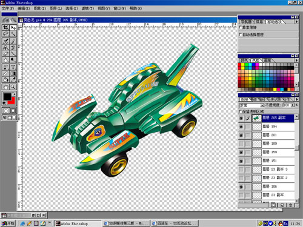Open the Layers panel flyout menu arrow

(296, 99)
